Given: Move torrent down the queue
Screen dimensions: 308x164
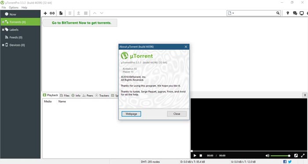Looking at the screenshot, I should click(x=102, y=13).
